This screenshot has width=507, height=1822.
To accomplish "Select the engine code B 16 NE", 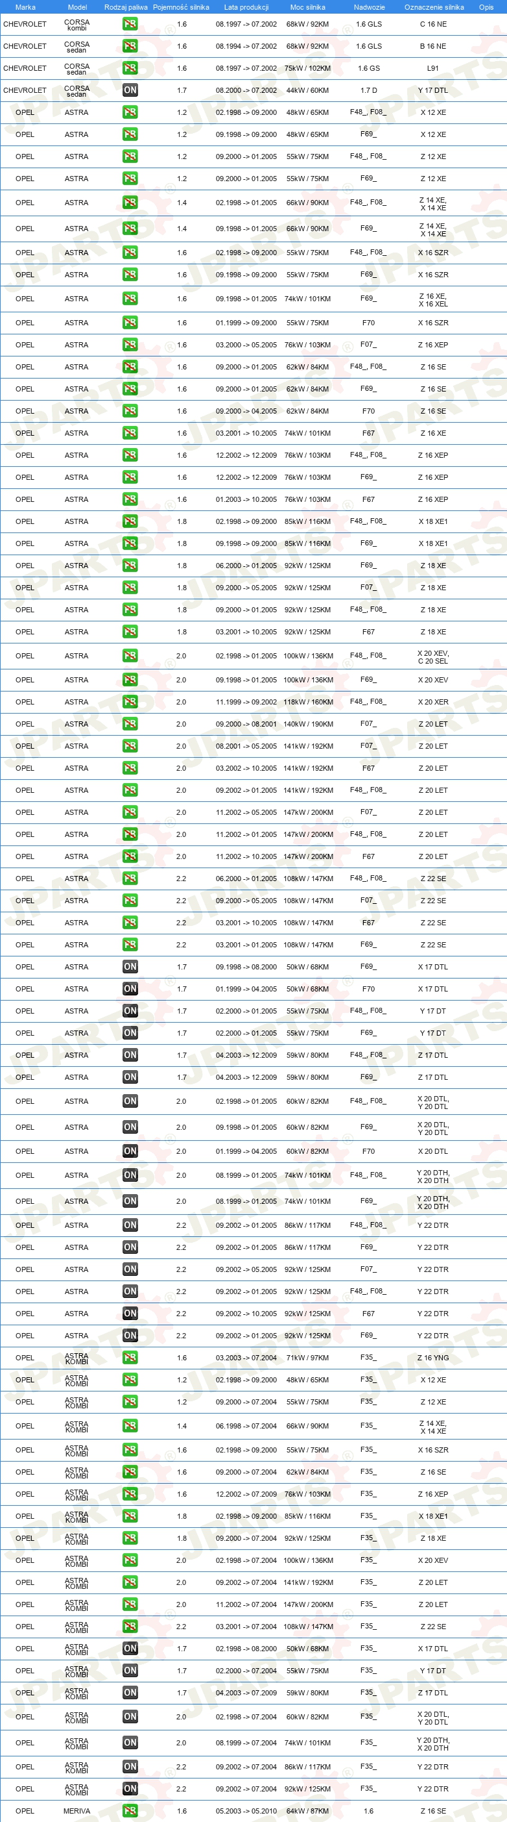I will pos(433,46).
